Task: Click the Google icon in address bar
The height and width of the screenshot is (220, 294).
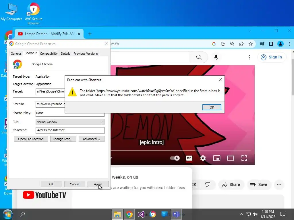Action: [214, 44]
